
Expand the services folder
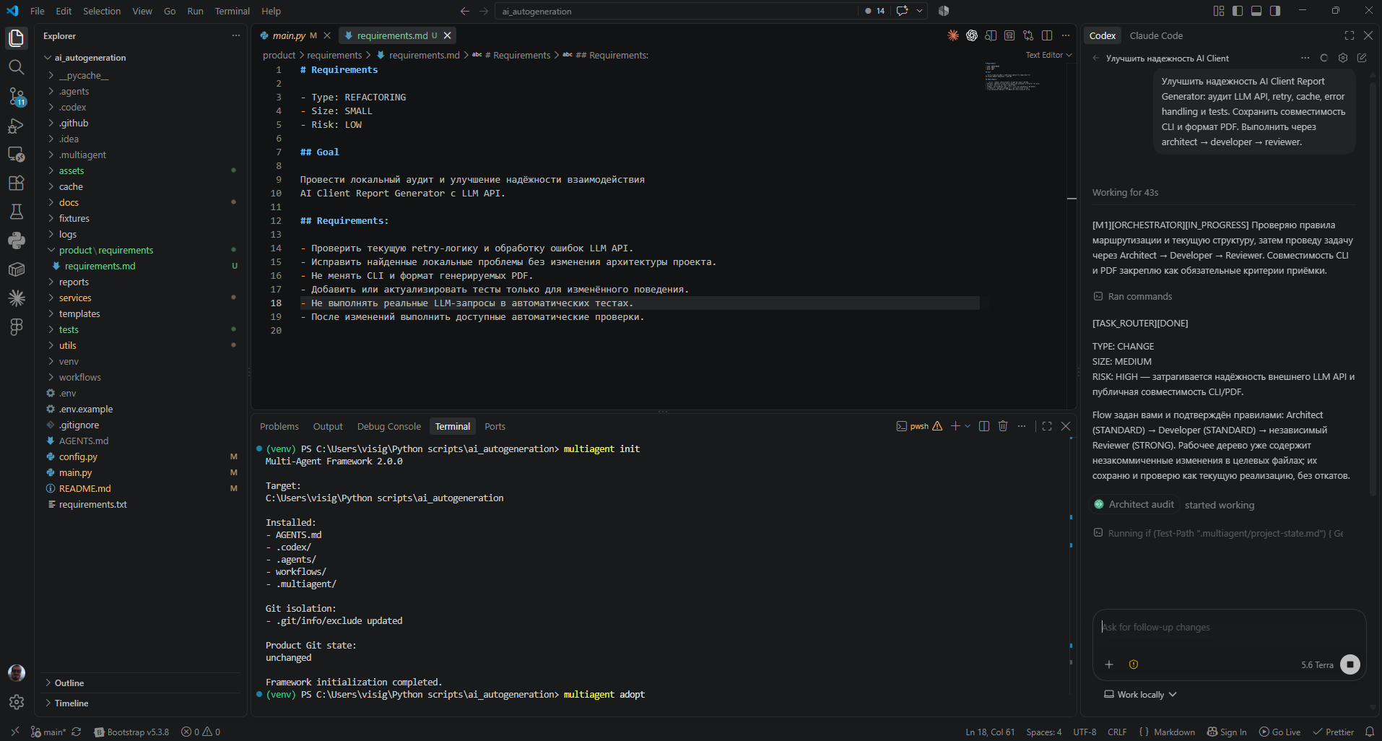coord(75,298)
